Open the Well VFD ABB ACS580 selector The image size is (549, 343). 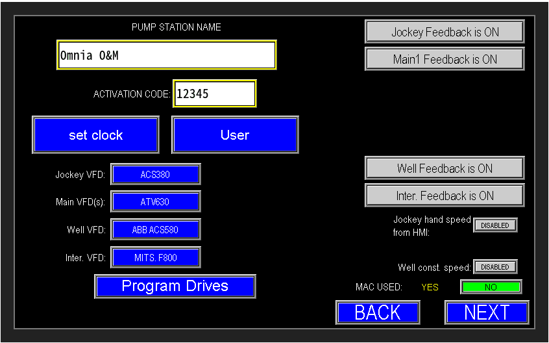click(155, 229)
